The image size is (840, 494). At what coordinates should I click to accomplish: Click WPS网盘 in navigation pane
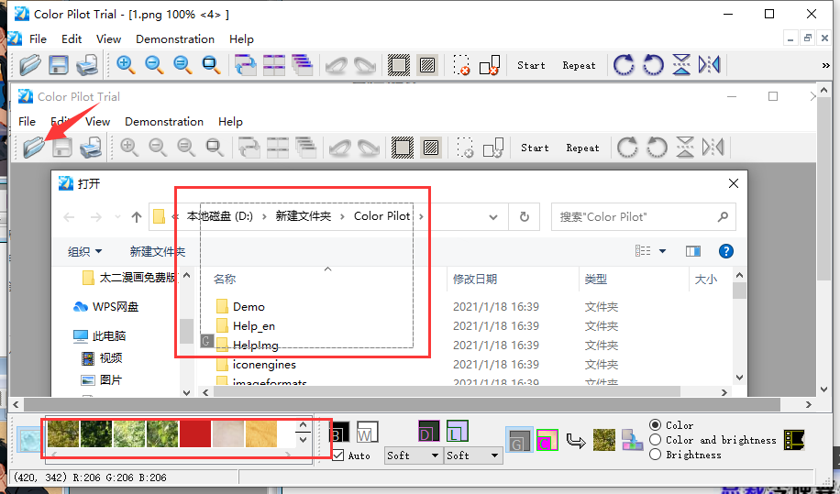click(x=106, y=307)
